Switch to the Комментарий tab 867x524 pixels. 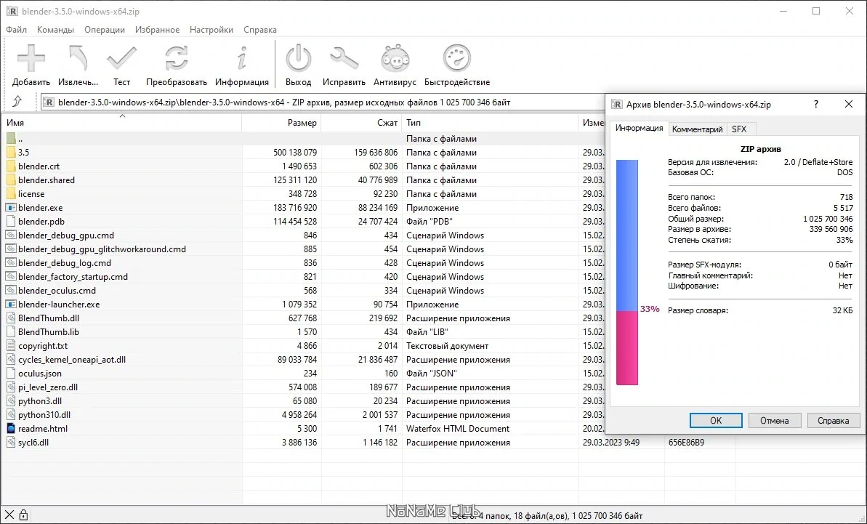click(697, 129)
